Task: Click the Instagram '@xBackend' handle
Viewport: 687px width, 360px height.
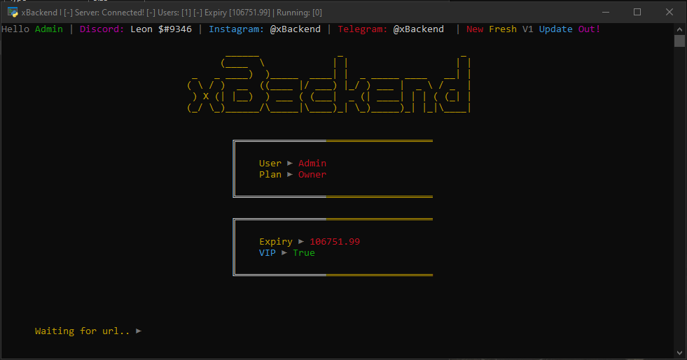Action: tap(296, 29)
